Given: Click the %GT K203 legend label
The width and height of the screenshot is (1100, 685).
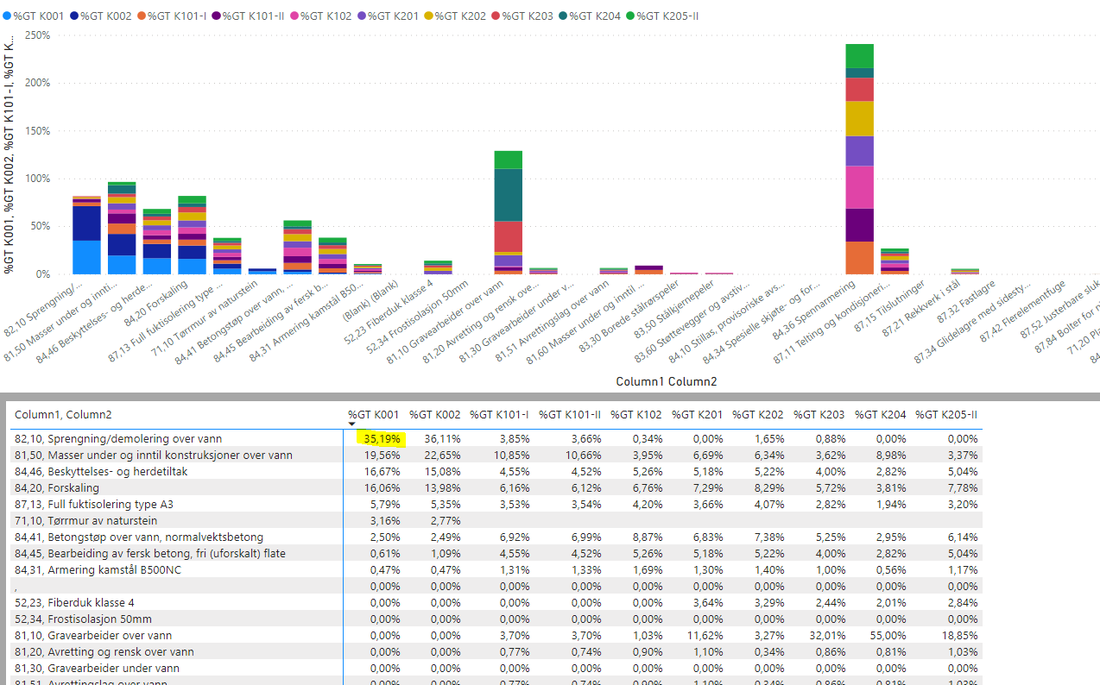Looking at the screenshot, I should (527, 16).
